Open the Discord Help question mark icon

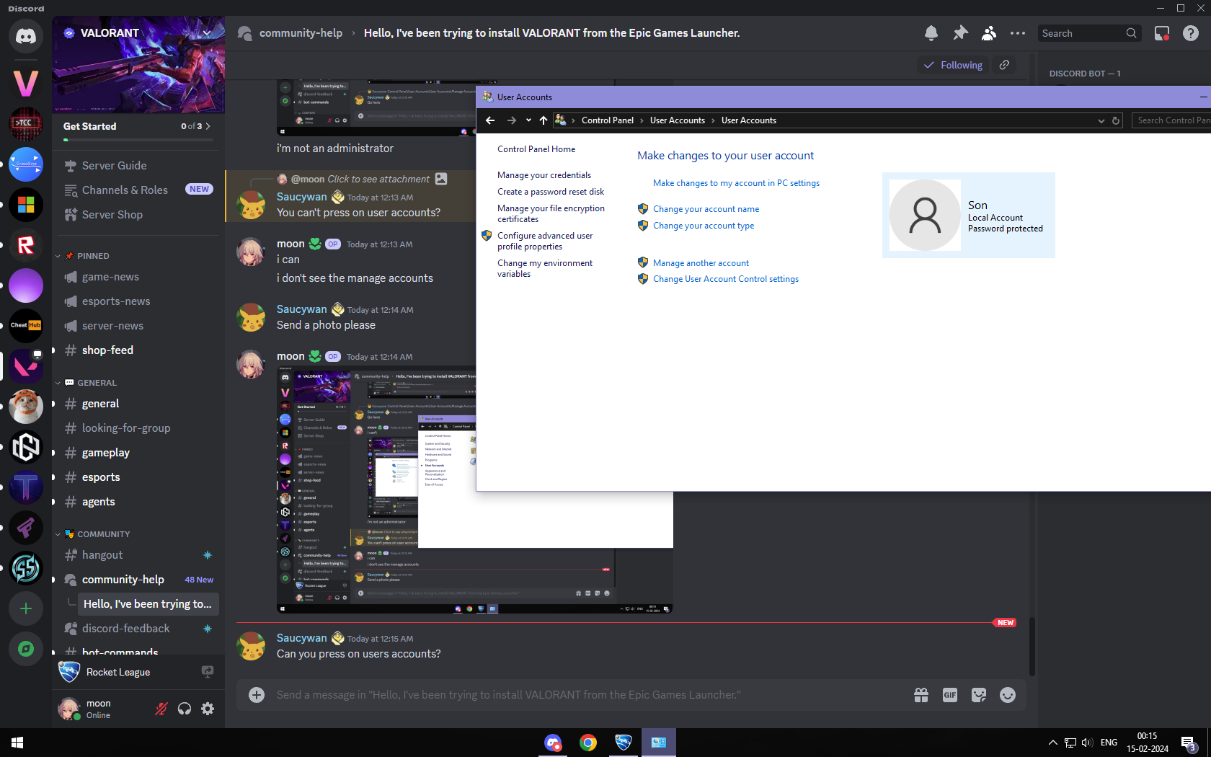click(x=1191, y=33)
